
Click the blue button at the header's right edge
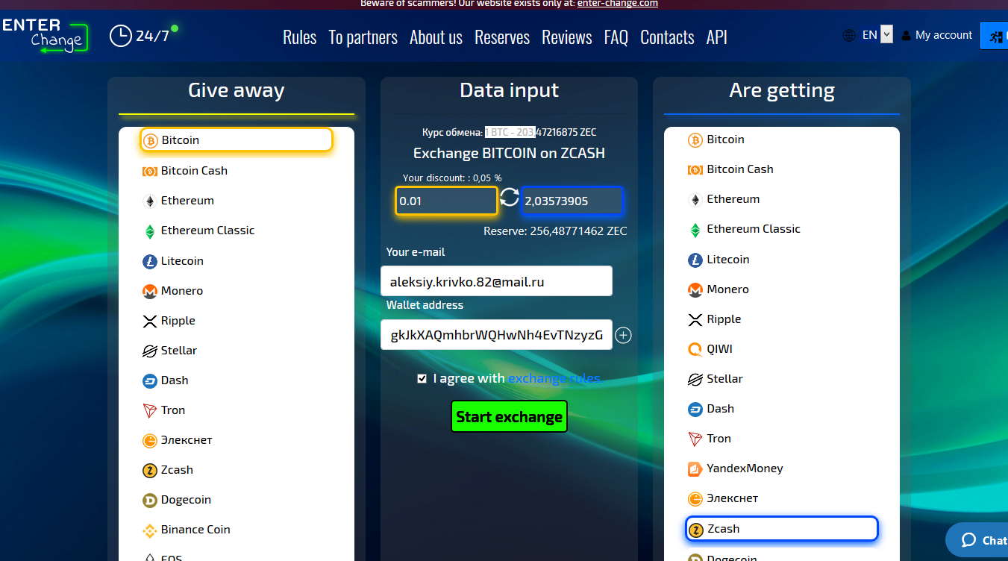tap(994, 35)
